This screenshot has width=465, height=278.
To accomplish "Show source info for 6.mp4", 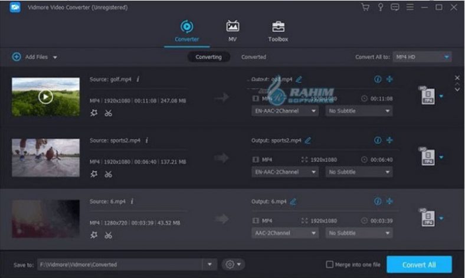I will coord(132,201).
